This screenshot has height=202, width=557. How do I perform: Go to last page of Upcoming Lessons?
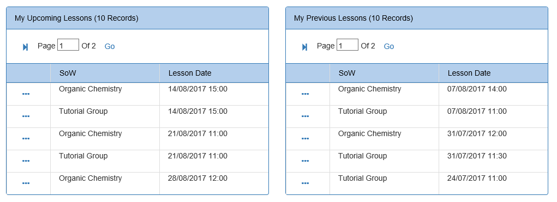[25, 47]
